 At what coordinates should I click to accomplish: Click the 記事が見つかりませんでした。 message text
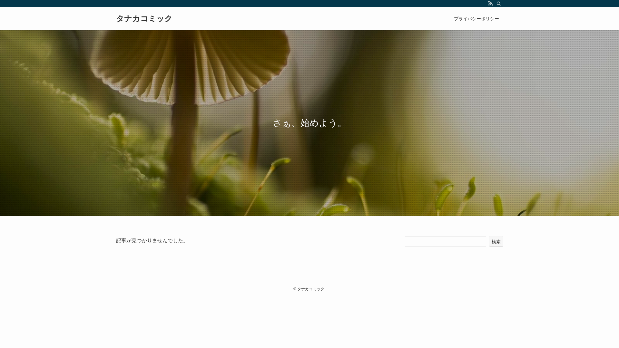[151, 241]
